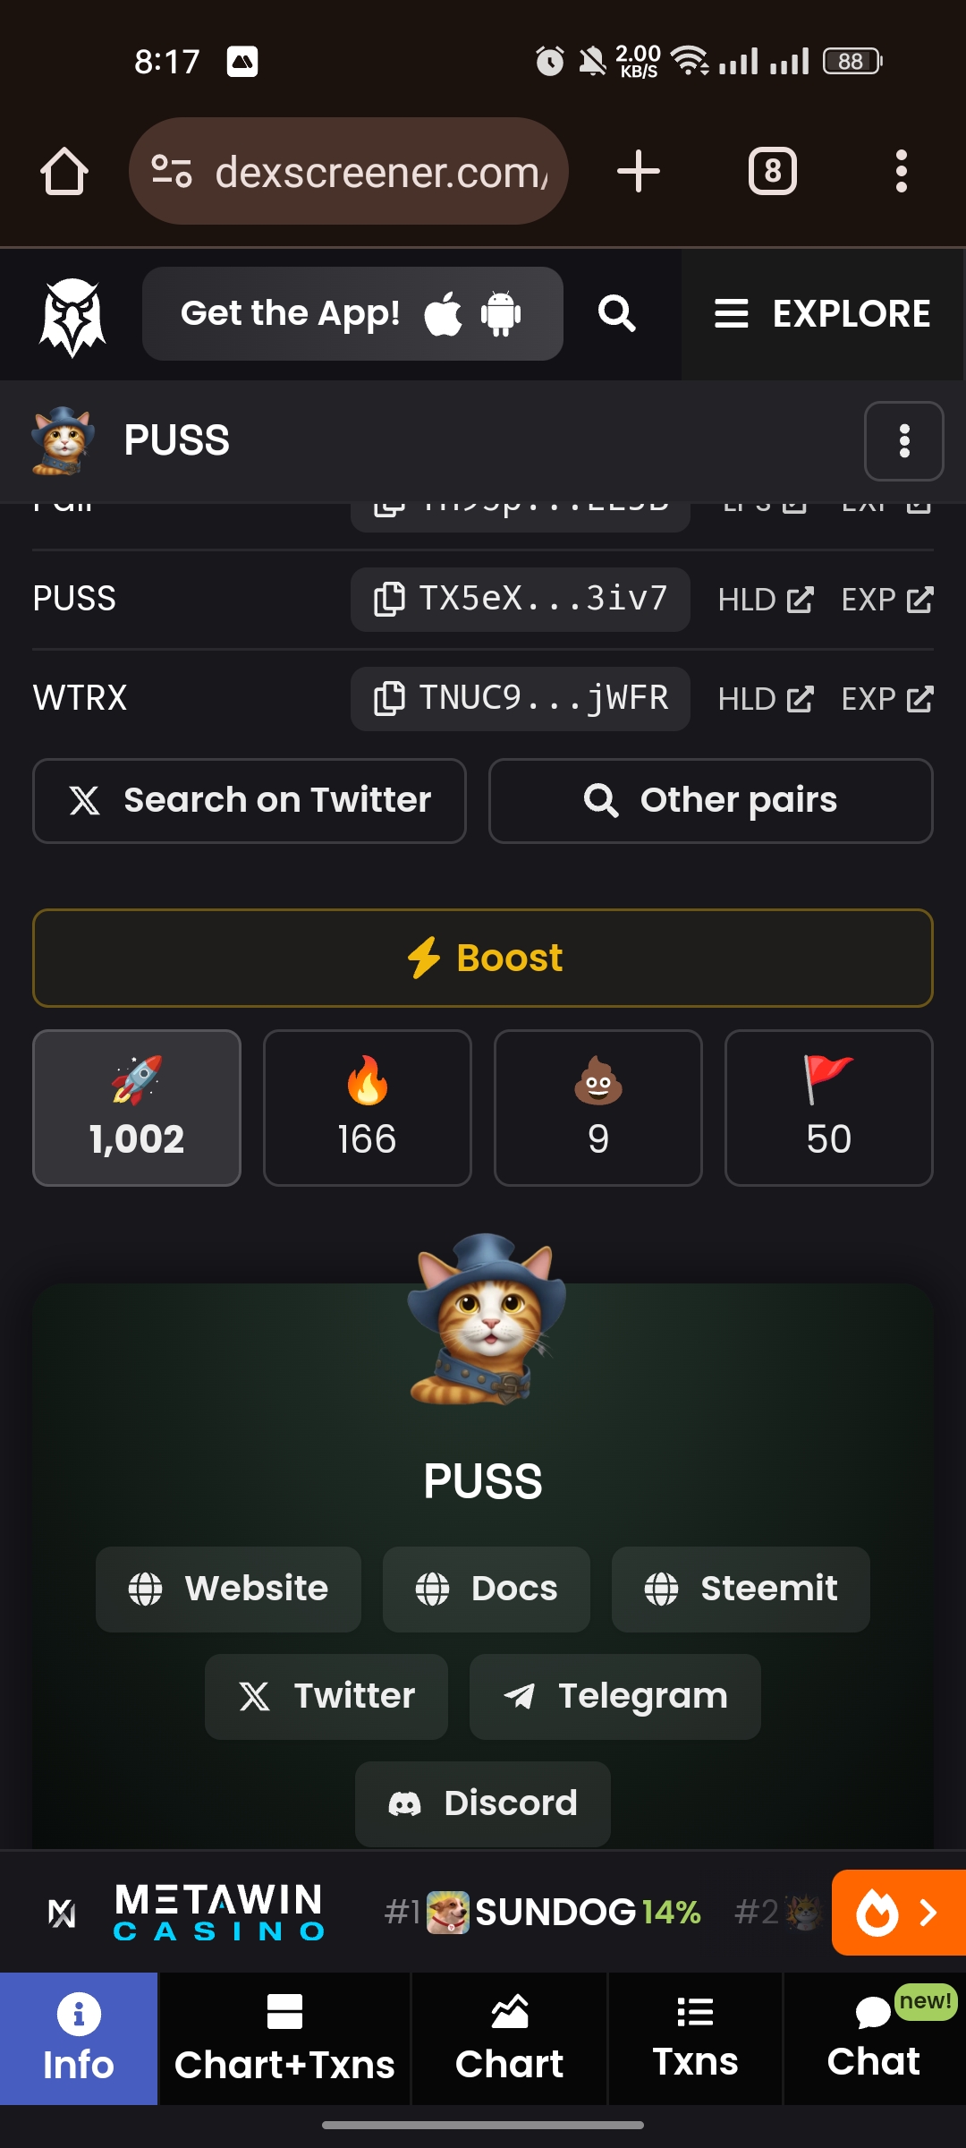Screen dimensions: 966x2148
Task: Open the HLD holders link for WTRX
Action: click(x=766, y=699)
